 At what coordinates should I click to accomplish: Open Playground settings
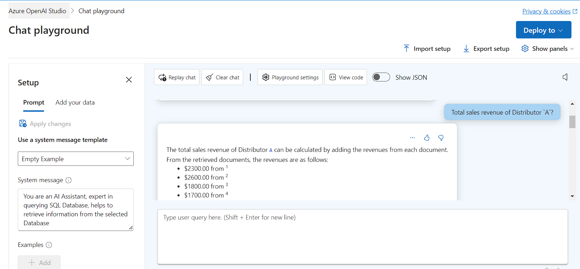point(290,77)
